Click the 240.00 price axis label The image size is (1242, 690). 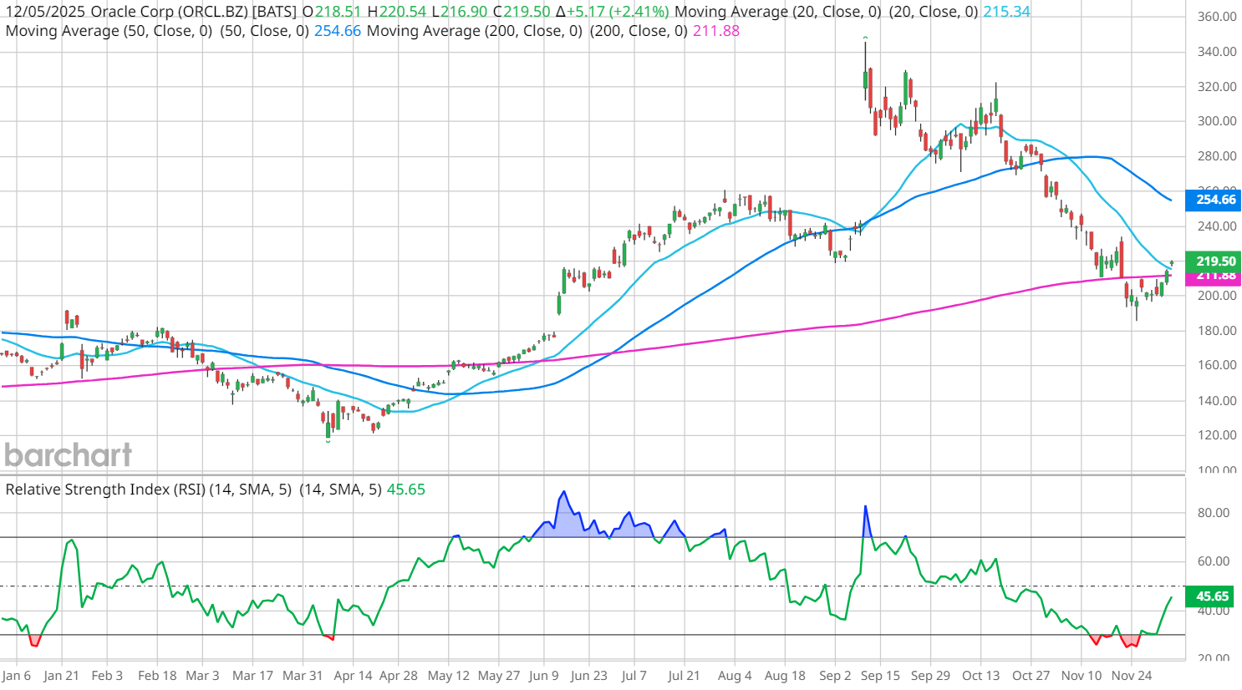click(x=1216, y=226)
